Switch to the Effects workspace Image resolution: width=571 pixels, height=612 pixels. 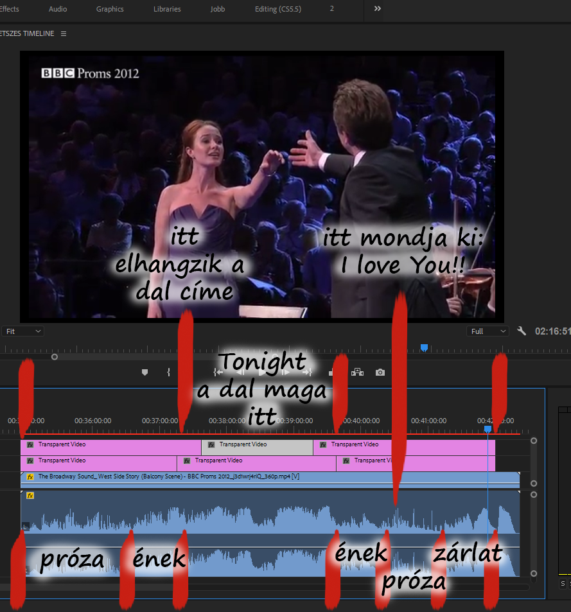pos(10,9)
